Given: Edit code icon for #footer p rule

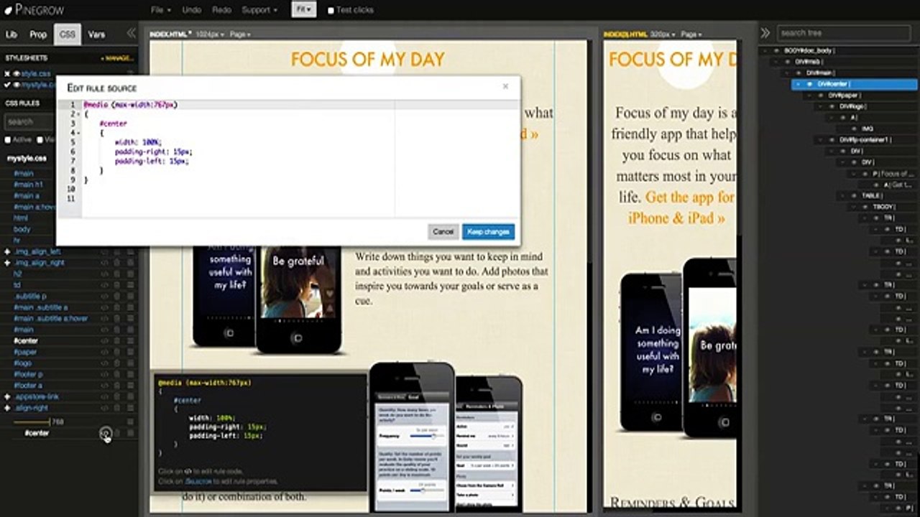Looking at the screenshot, I should 104,375.
